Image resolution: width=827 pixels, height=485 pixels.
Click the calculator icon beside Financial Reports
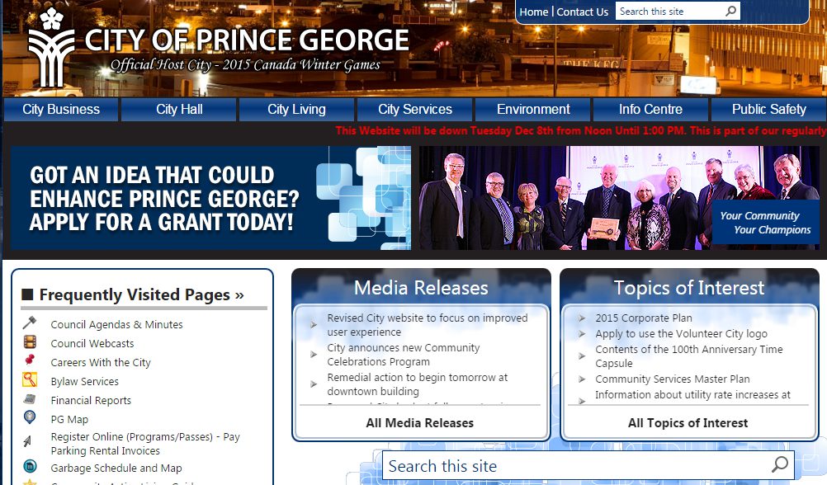pos(30,399)
